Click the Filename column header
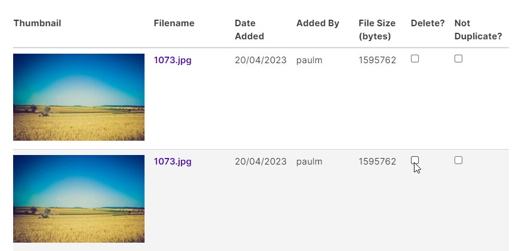Screen dimensions: 522x251 (x=174, y=23)
